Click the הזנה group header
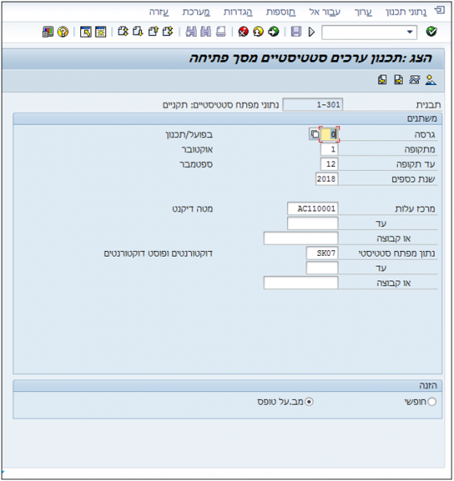The image size is (454, 481). [228, 386]
